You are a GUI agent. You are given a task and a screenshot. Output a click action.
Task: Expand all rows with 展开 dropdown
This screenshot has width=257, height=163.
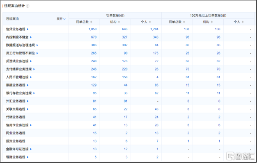click(x=61, y=19)
